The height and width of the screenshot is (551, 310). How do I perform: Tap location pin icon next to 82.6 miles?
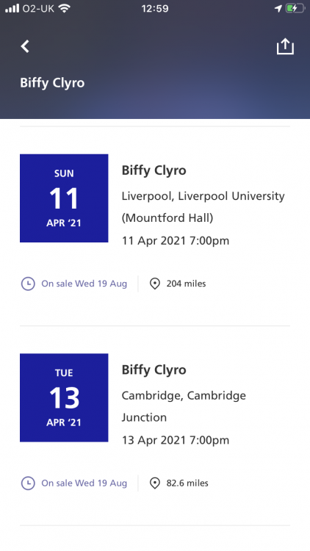click(x=155, y=483)
